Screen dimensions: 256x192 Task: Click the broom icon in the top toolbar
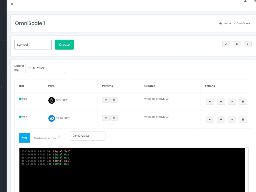tap(226, 44)
